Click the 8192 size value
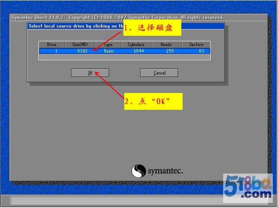The image size is (278, 208). tap(82, 51)
